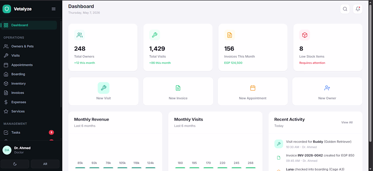The width and height of the screenshot is (373, 171).
Task: Click the '+12 this month' owners text
Action: (x=84, y=63)
